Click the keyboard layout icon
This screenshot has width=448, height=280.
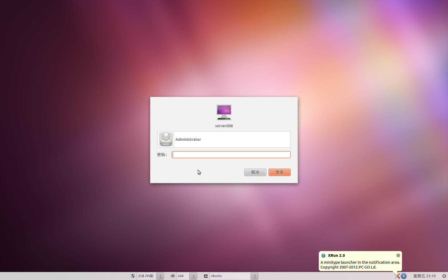(173, 276)
